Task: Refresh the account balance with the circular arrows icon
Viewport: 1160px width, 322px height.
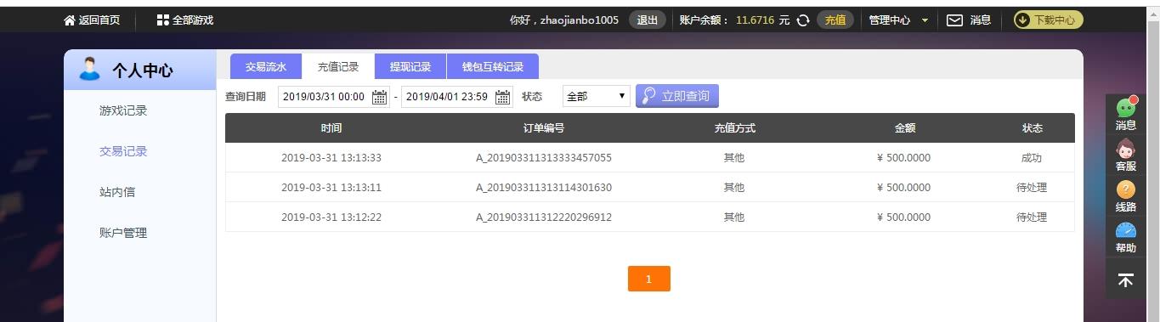Action: [x=802, y=20]
